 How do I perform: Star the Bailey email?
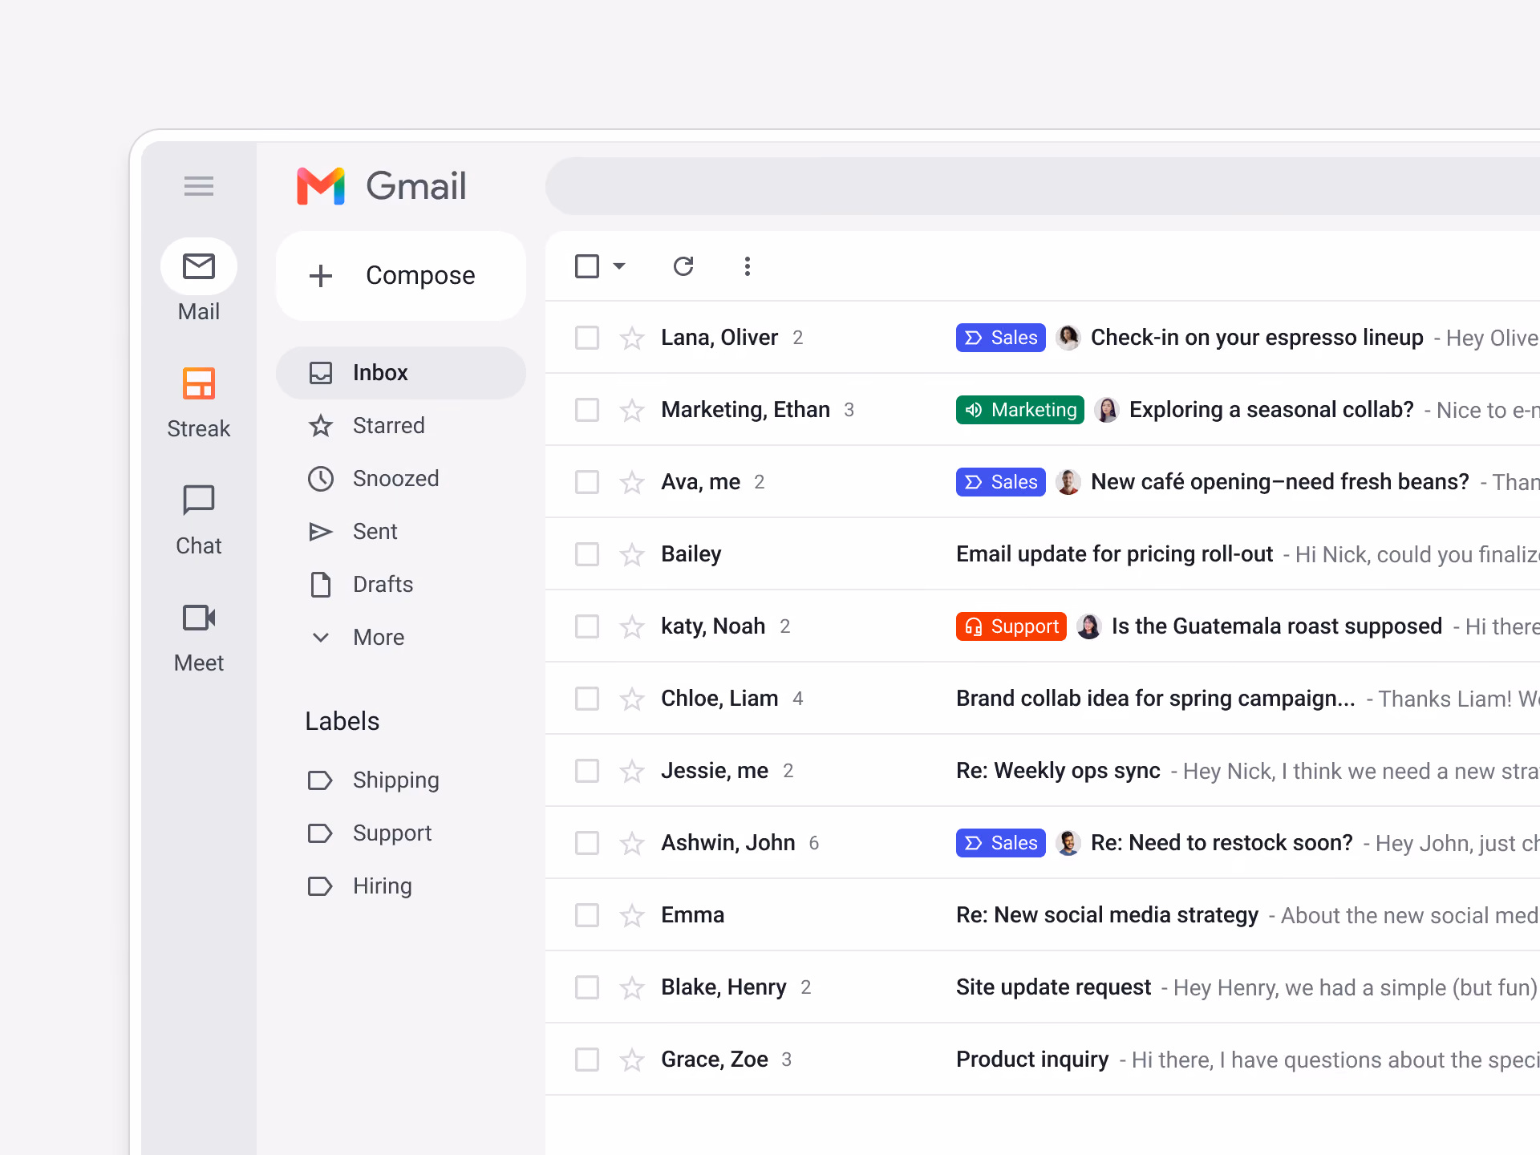[632, 554]
